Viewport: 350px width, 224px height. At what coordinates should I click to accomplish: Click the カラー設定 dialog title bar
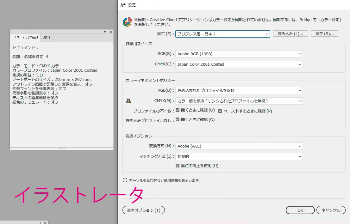(234, 5)
